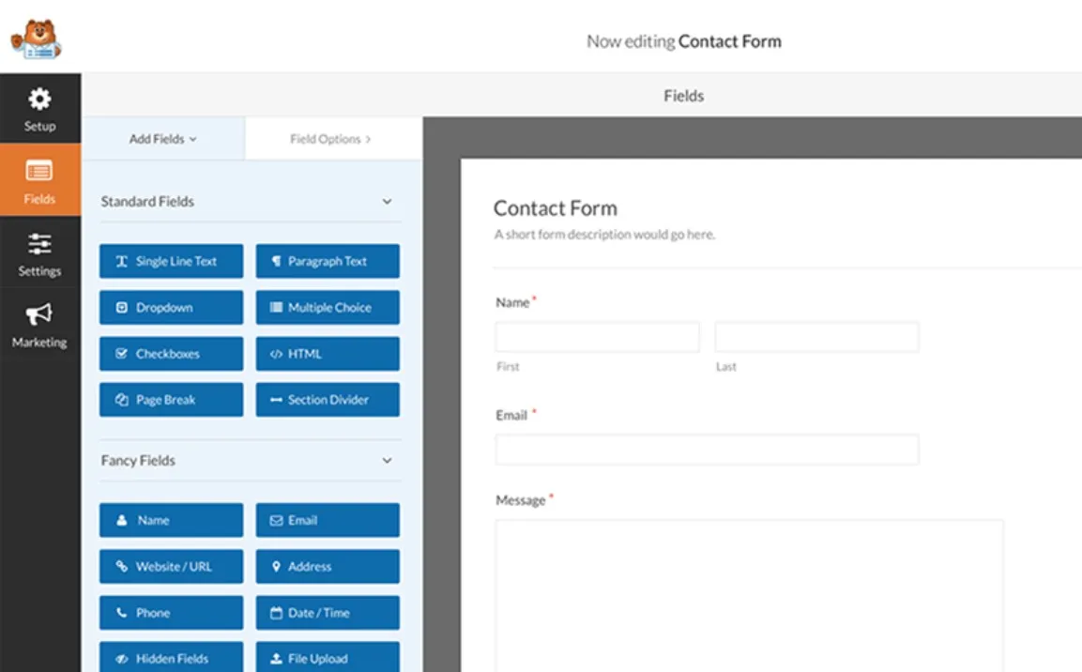Click the HTML code brackets icon
Image resolution: width=1082 pixels, height=672 pixels.
[x=276, y=354]
